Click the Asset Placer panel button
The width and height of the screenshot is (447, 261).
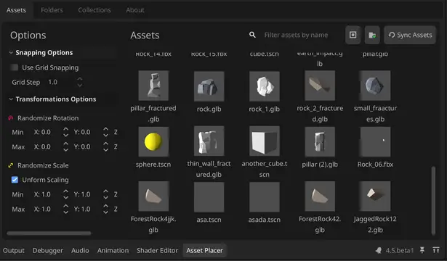click(x=205, y=250)
